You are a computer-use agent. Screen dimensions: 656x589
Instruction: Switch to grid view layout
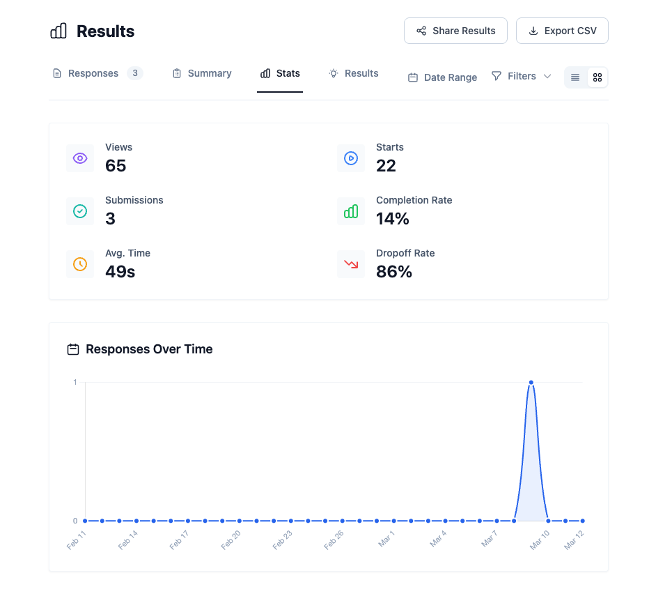coord(598,77)
